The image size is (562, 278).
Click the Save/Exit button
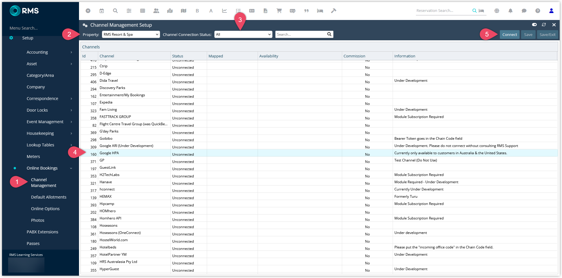point(547,34)
